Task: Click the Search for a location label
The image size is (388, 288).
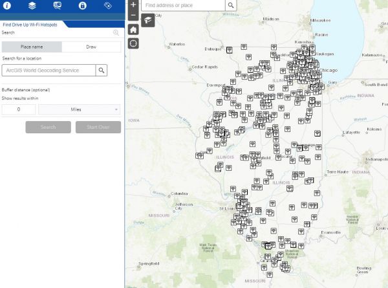Action: [22, 58]
